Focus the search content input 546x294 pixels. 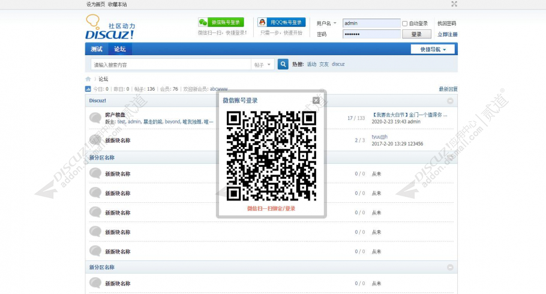[x=170, y=65]
